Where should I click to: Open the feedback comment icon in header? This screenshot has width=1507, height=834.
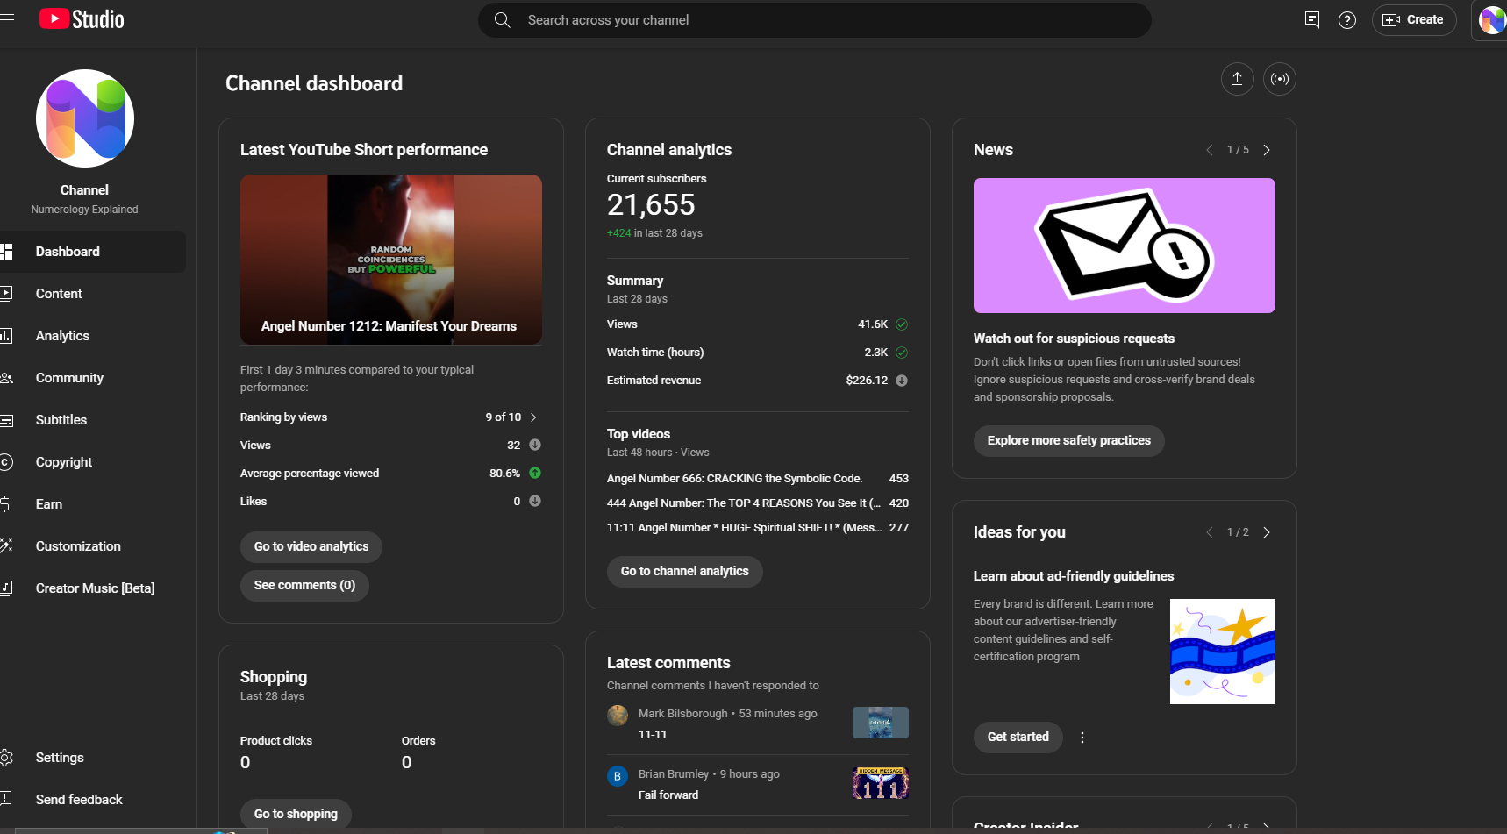tap(1312, 19)
